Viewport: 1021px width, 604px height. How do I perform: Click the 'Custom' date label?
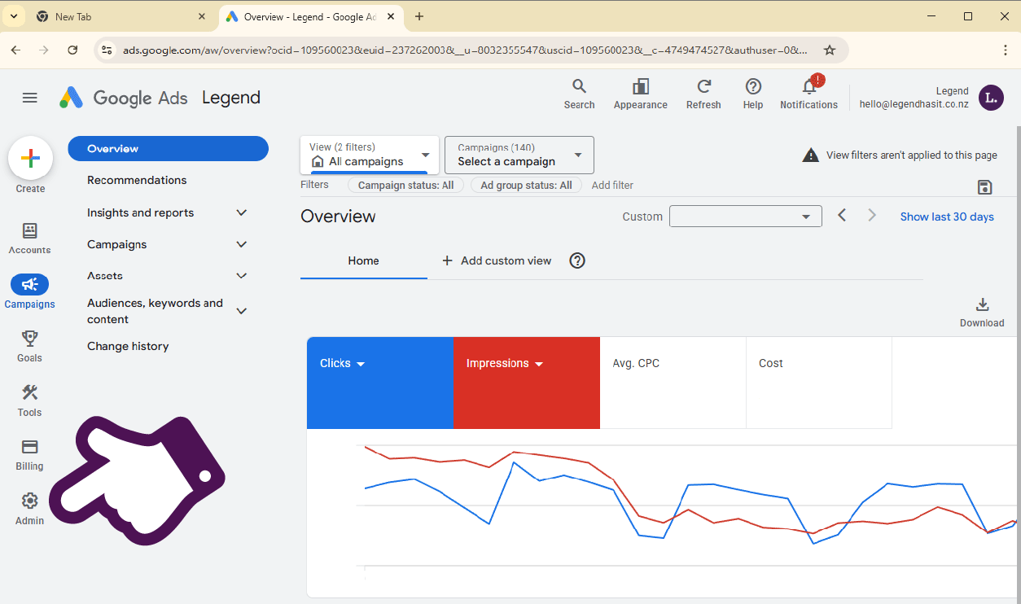point(642,217)
